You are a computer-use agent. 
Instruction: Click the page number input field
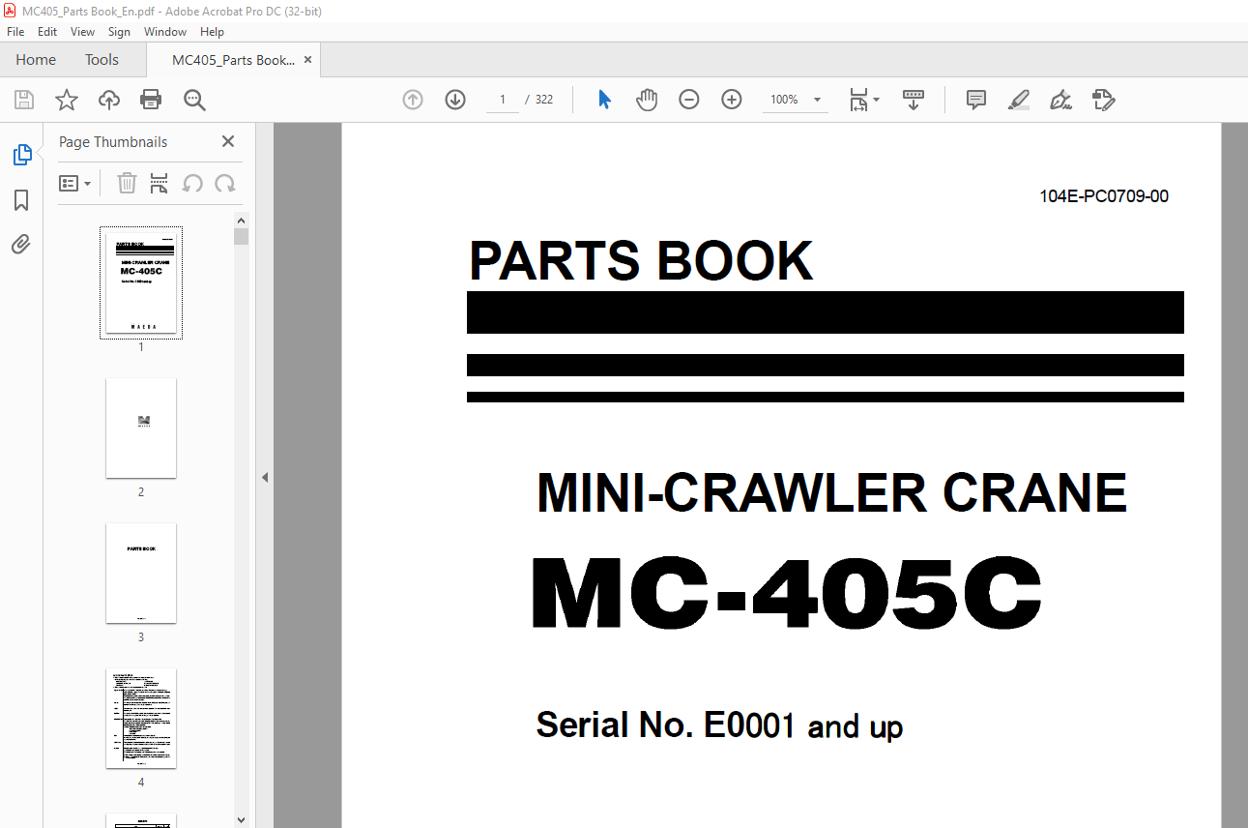[503, 100]
